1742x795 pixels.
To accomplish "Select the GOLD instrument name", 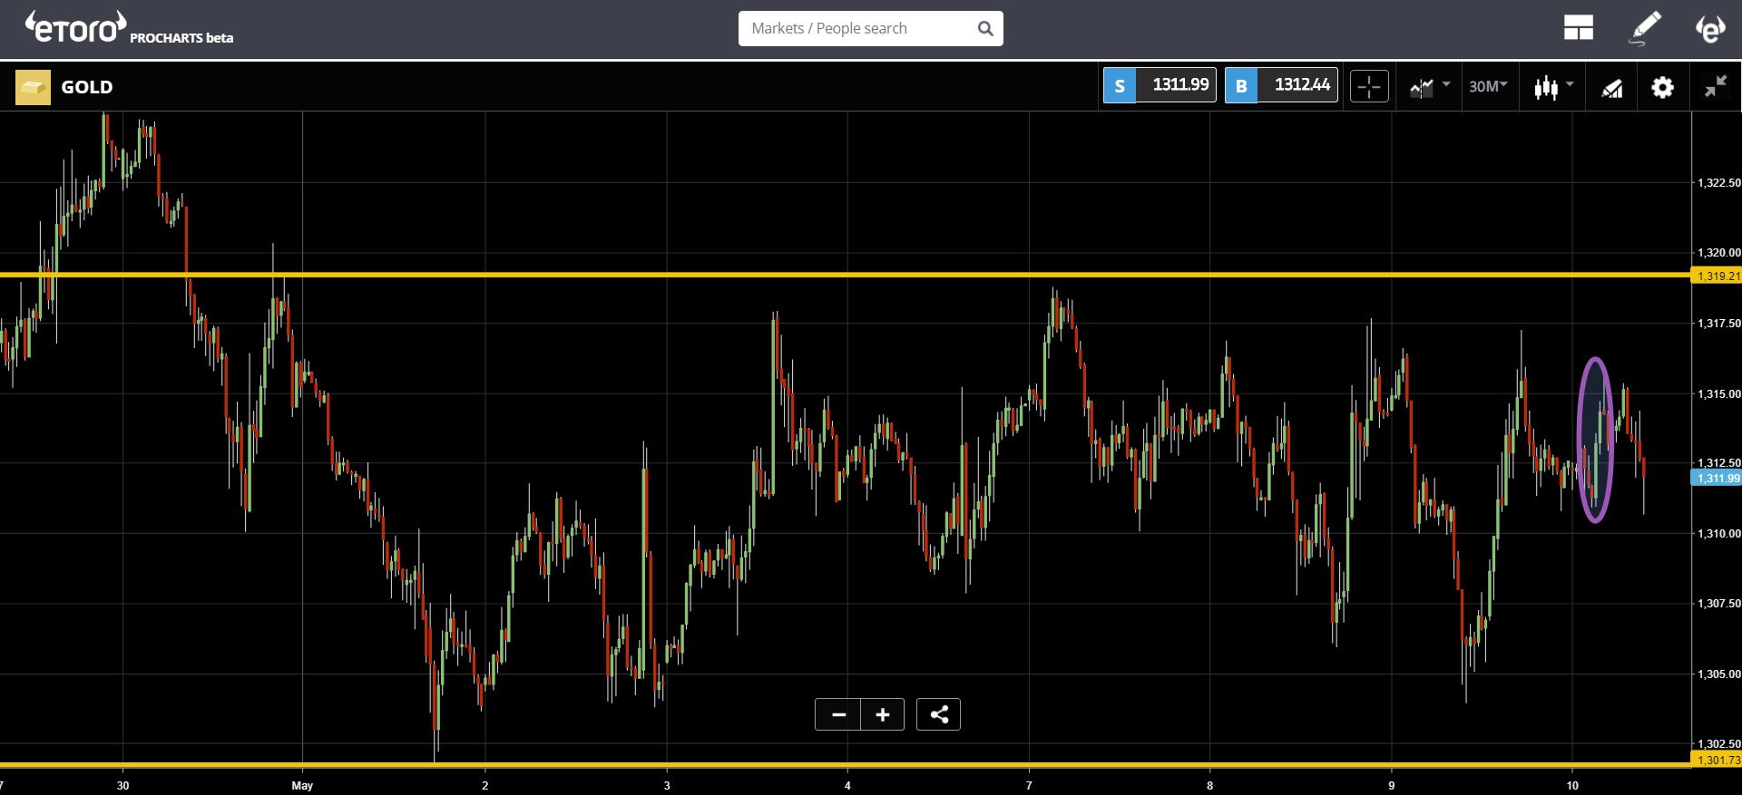I will click(87, 87).
